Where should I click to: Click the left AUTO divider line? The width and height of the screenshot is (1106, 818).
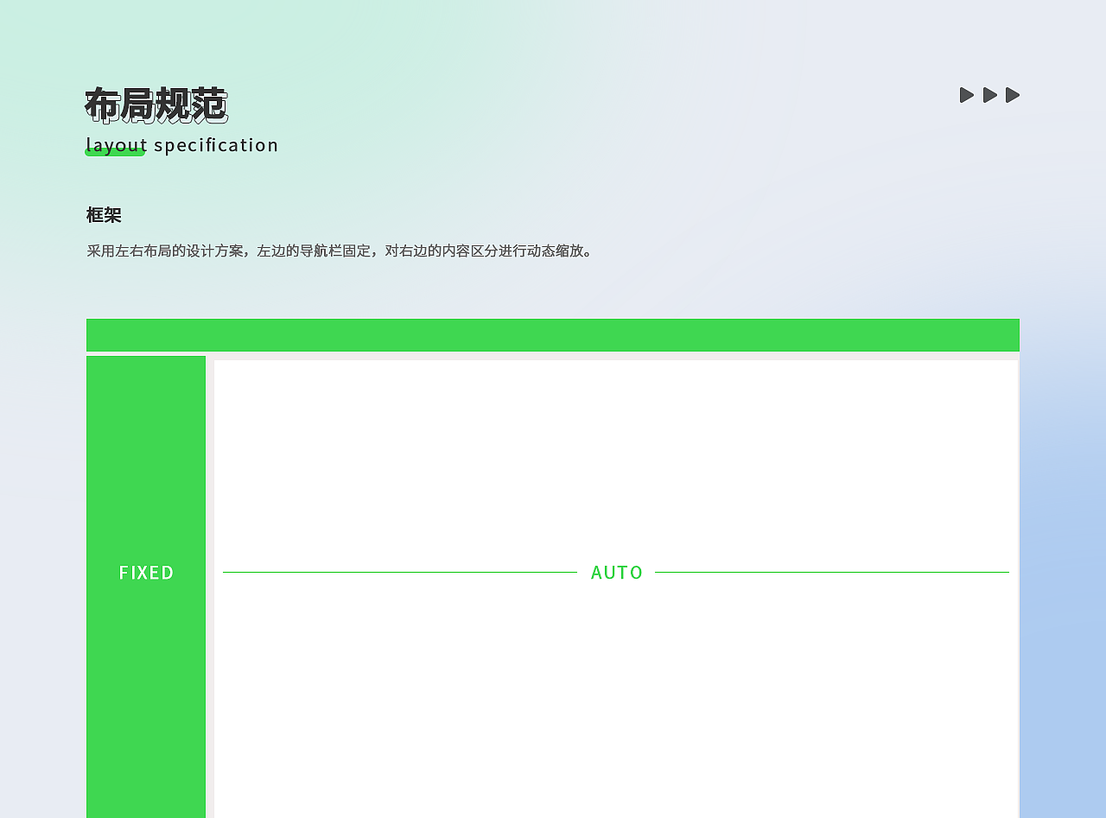coord(397,571)
